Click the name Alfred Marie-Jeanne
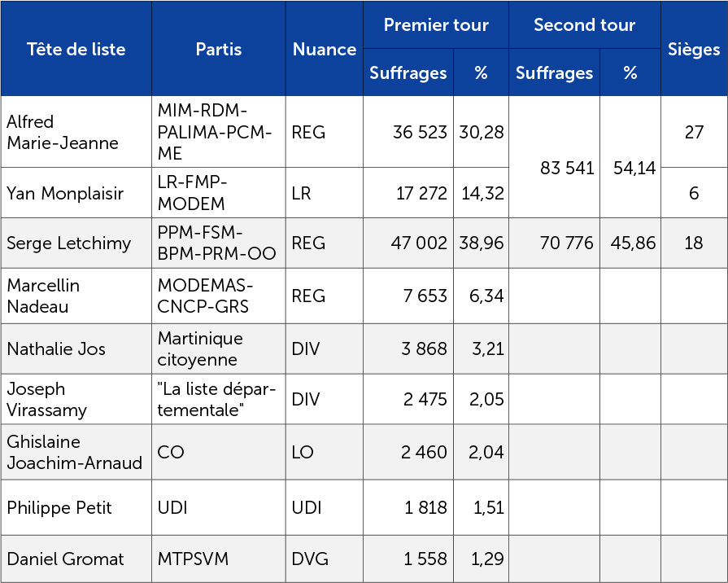 click(x=63, y=133)
